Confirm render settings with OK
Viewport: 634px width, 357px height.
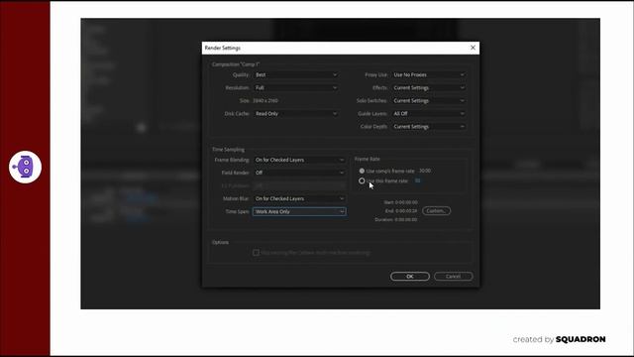(x=410, y=277)
